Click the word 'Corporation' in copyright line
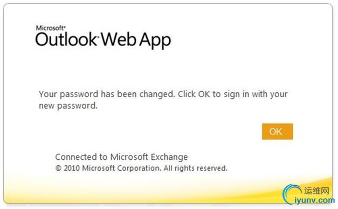Image resolution: width=338 pixels, height=209 pixels. [x=139, y=168]
